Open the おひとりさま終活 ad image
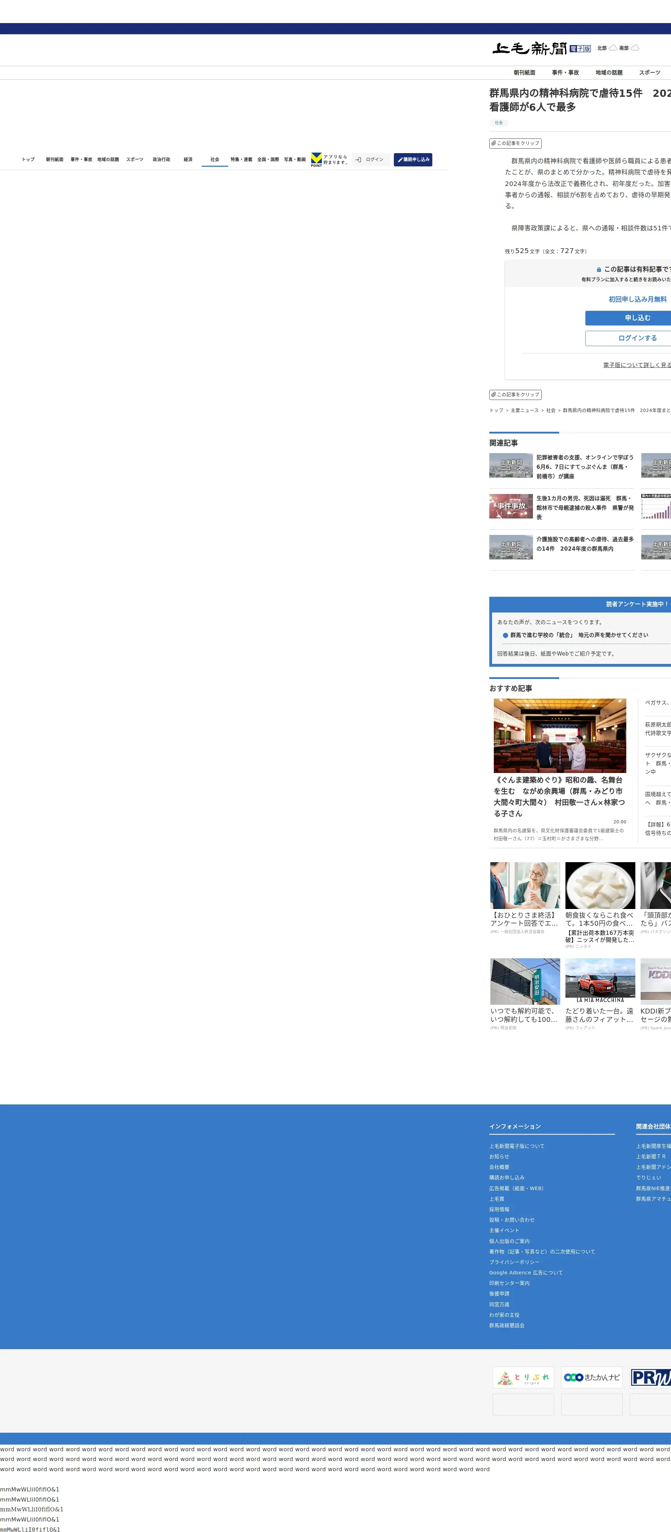 (x=525, y=886)
